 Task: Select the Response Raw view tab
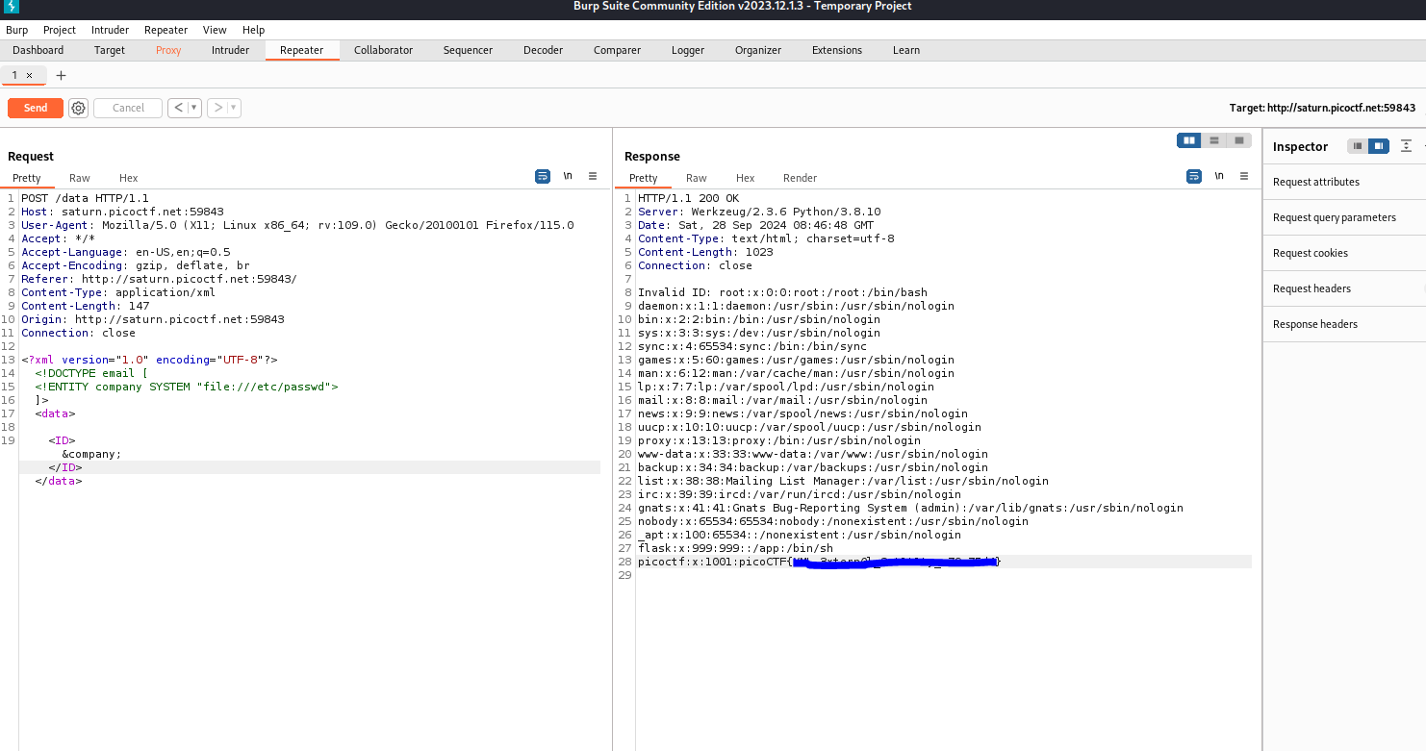697,178
